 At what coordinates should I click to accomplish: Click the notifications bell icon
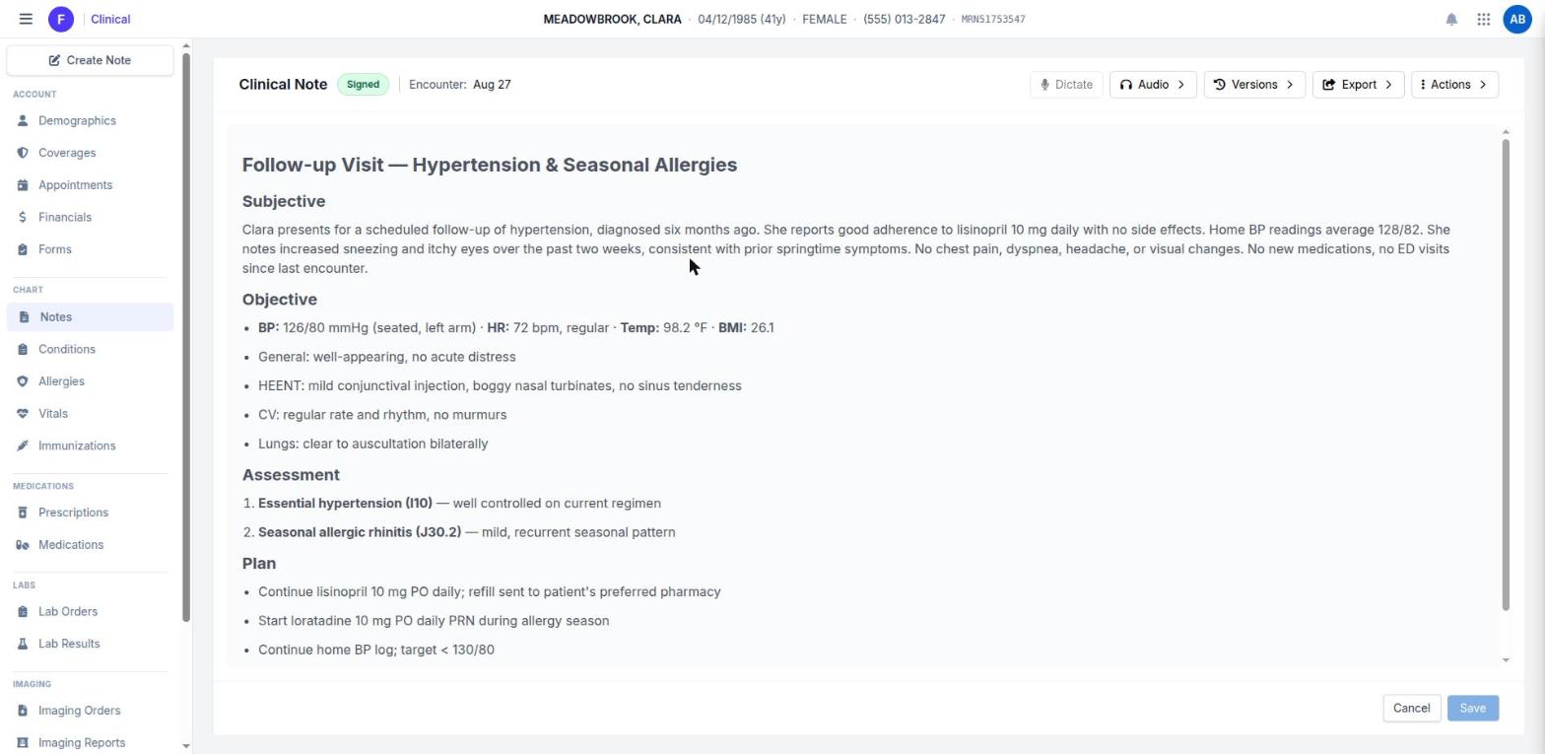tap(1451, 19)
